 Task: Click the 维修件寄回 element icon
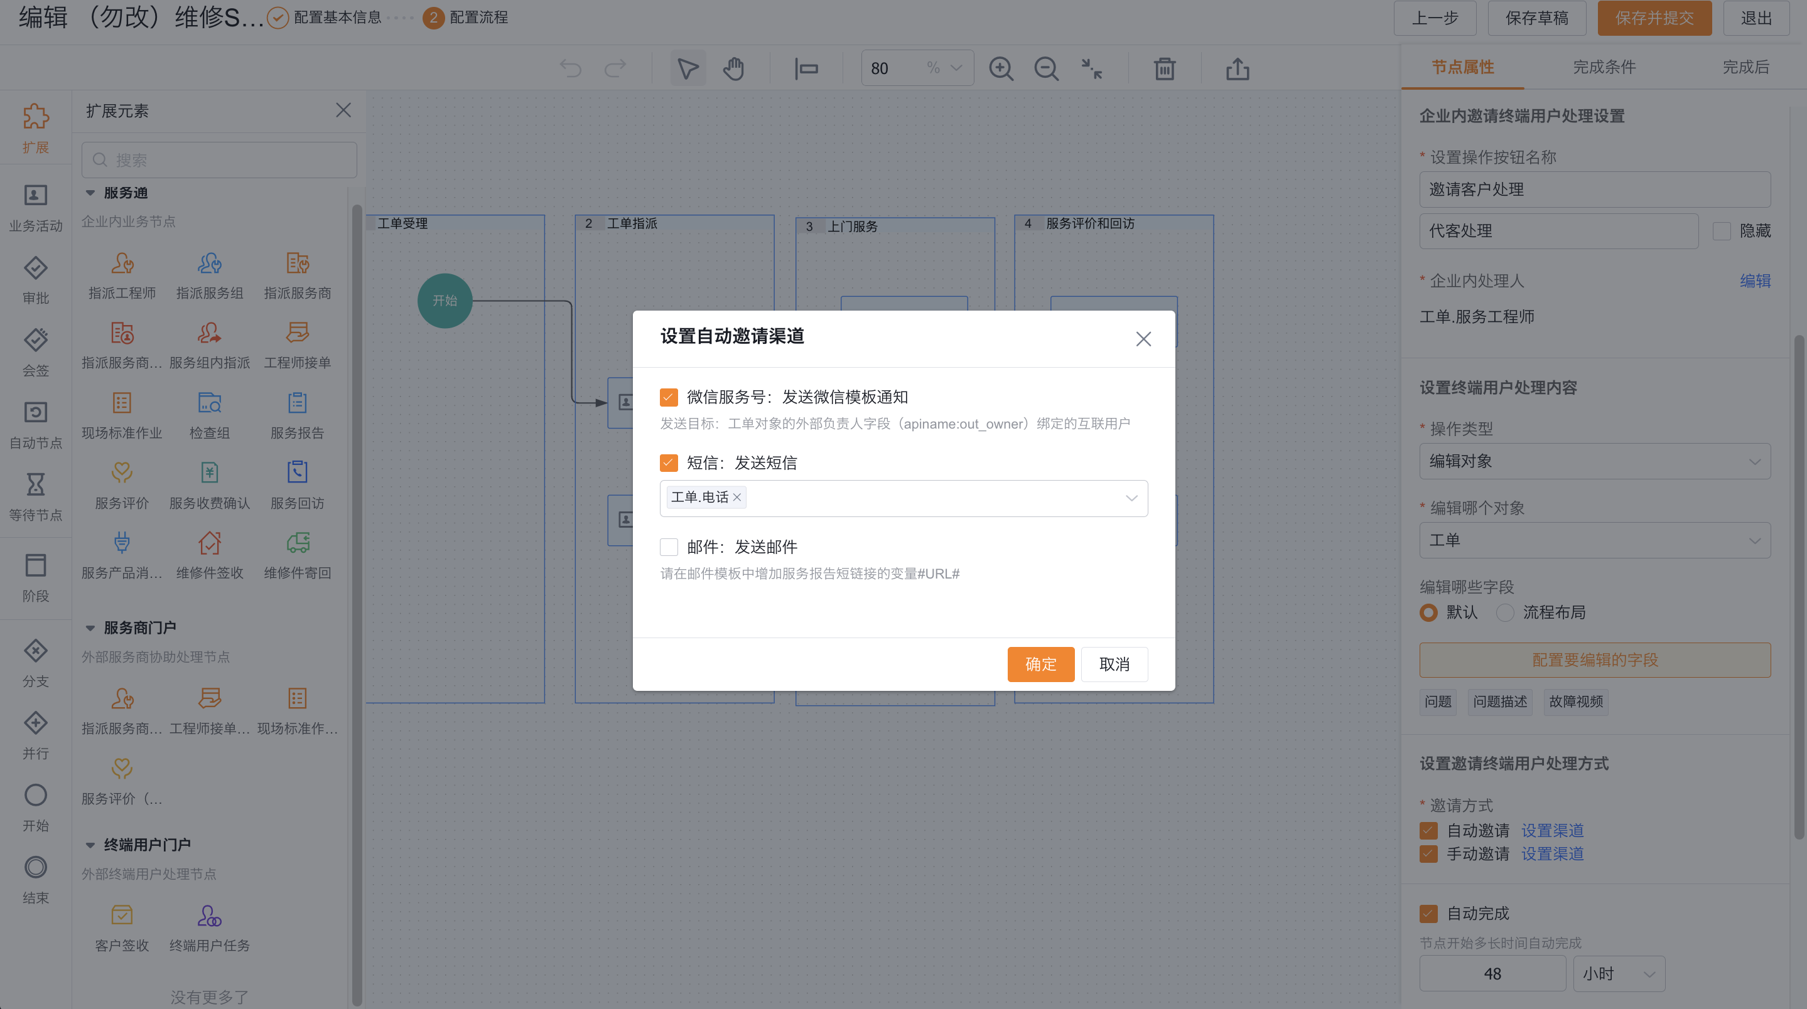pyautogui.click(x=297, y=543)
